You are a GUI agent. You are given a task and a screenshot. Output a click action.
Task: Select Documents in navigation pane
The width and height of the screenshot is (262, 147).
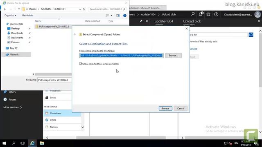click(17, 38)
